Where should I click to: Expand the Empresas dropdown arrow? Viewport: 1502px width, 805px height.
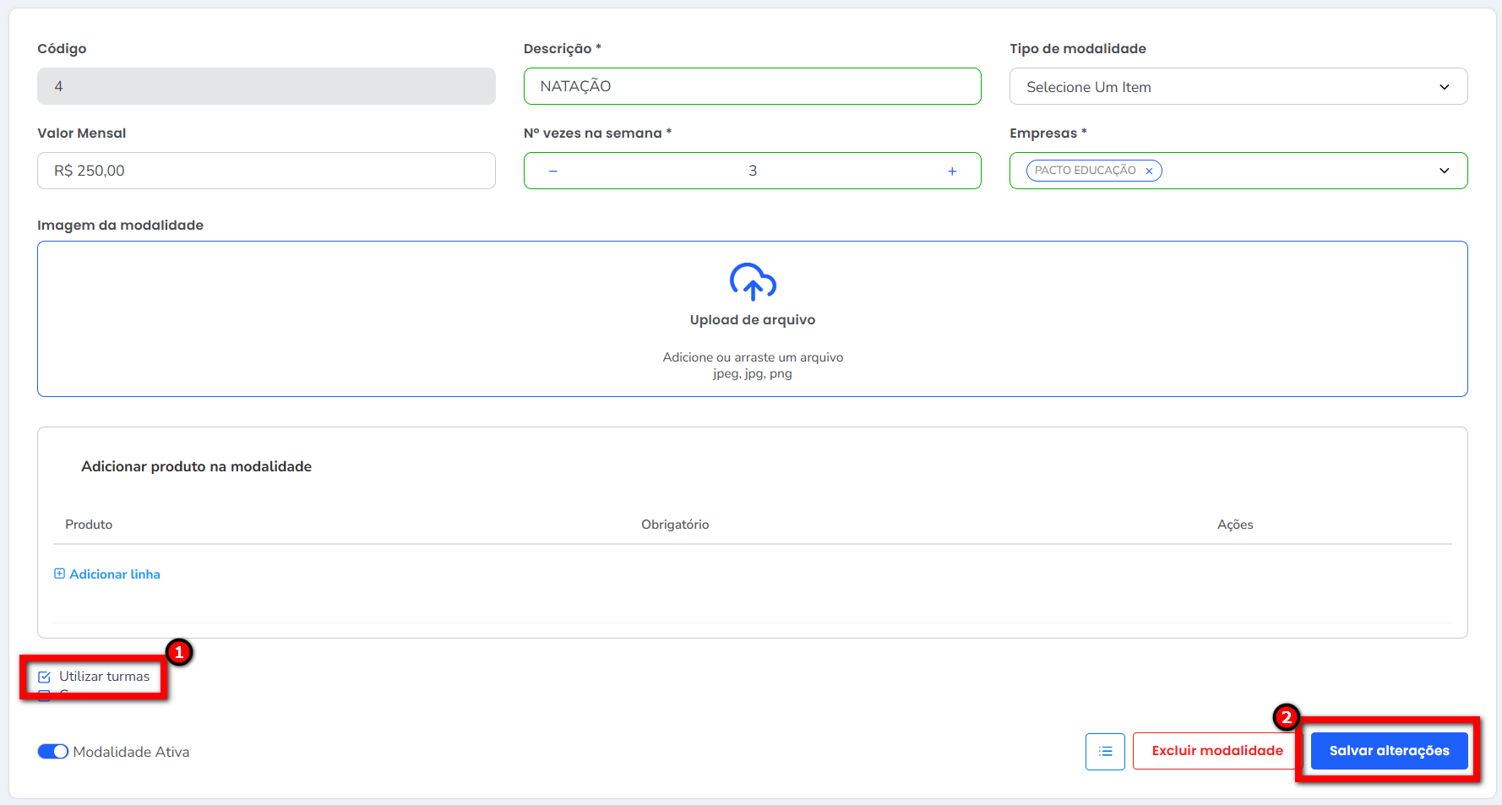[x=1444, y=171]
